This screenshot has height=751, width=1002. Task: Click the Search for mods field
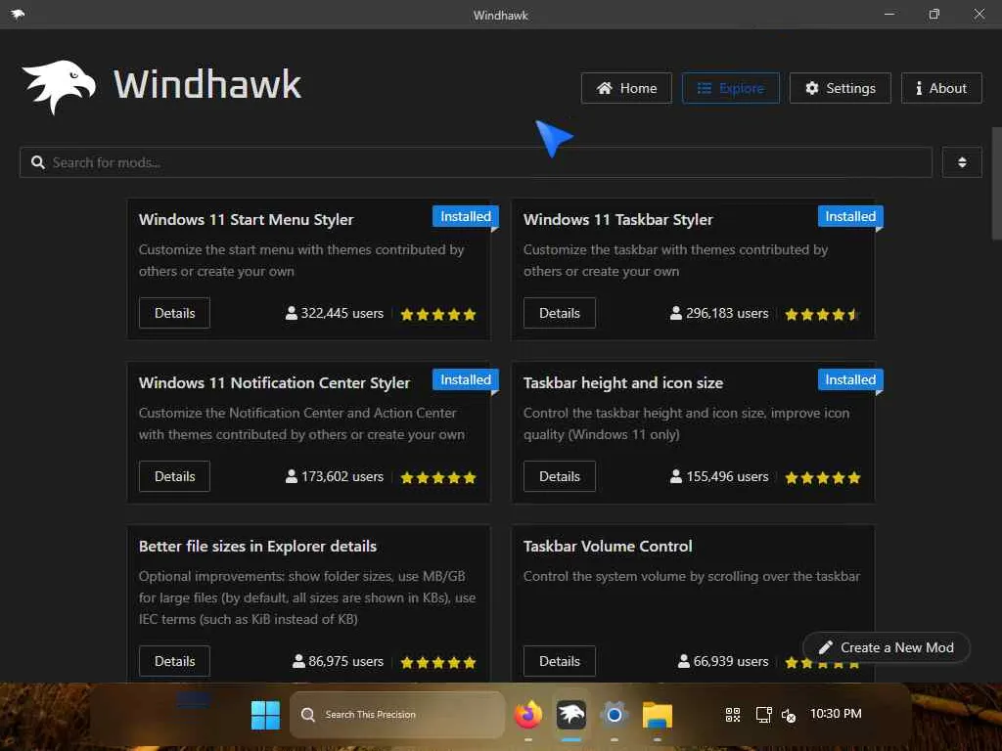coord(476,162)
